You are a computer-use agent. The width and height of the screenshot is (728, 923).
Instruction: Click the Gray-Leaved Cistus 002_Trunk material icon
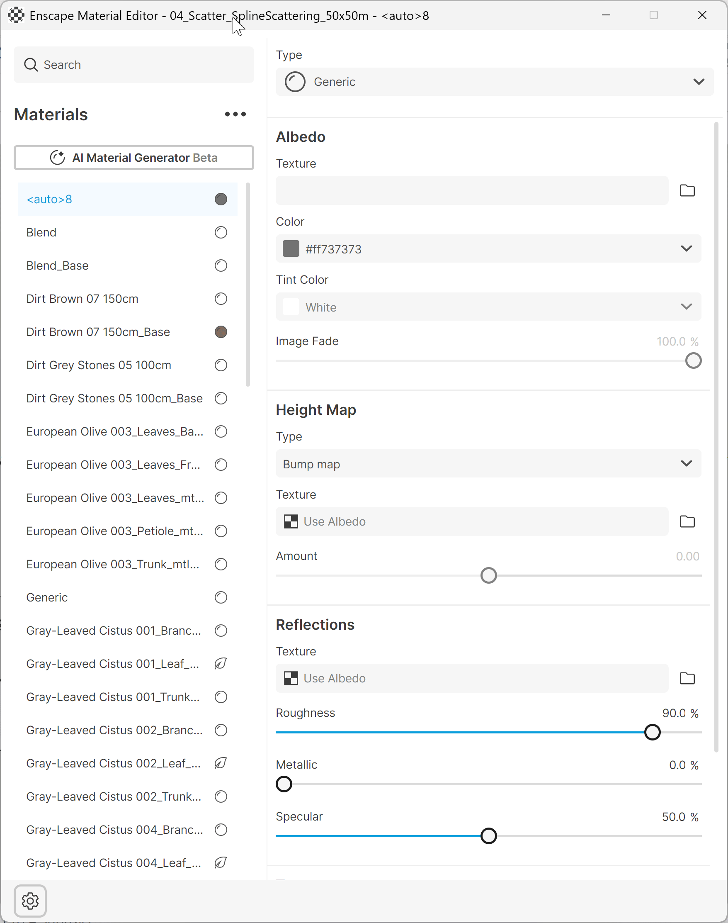tap(221, 796)
